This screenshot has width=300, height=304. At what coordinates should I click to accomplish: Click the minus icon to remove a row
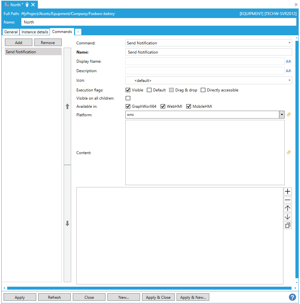tap(288, 200)
